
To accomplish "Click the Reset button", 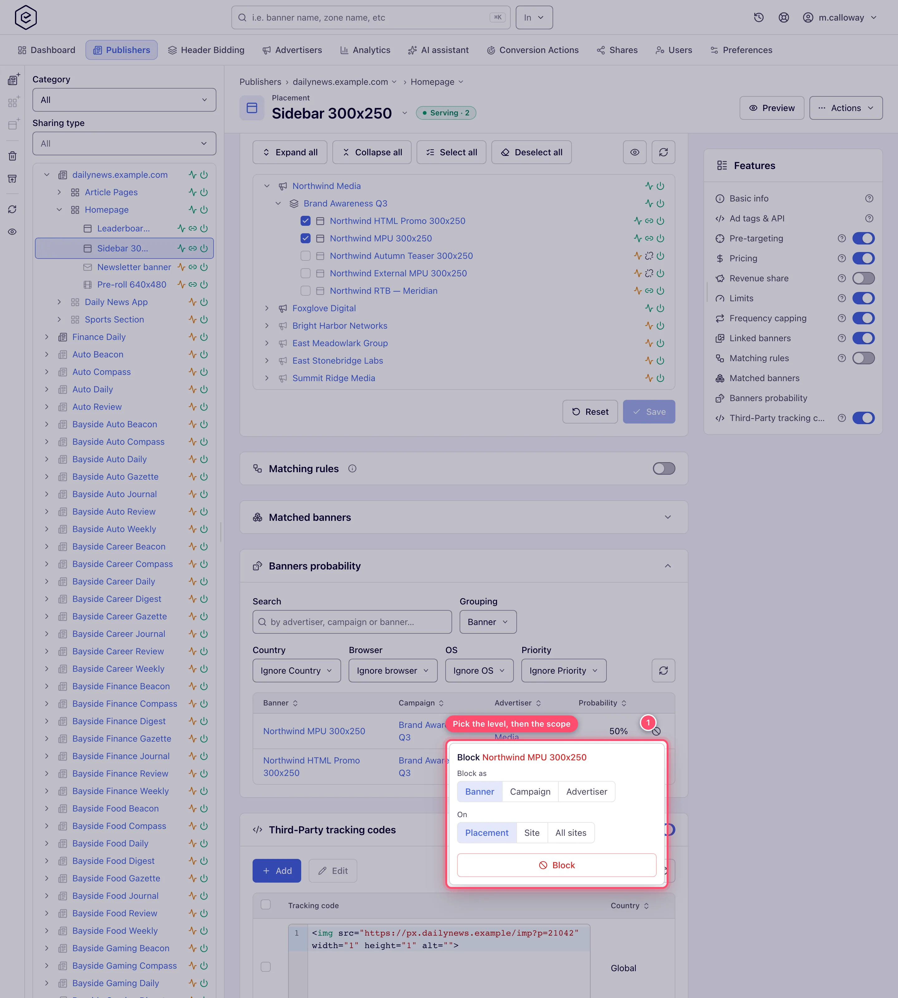I will pyautogui.click(x=590, y=411).
